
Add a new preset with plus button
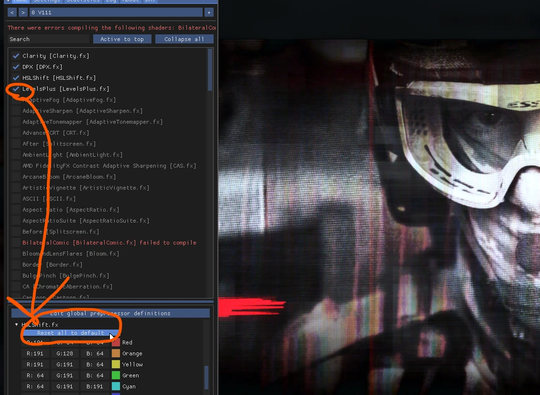point(209,12)
